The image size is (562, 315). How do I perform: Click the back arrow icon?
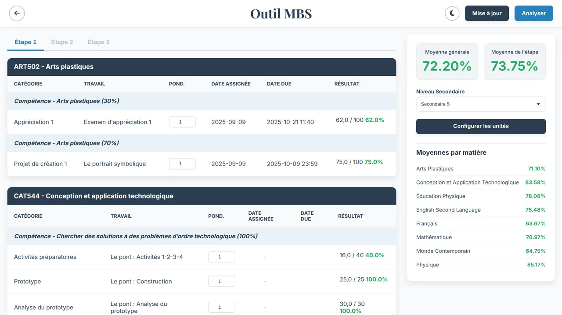pos(17,13)
